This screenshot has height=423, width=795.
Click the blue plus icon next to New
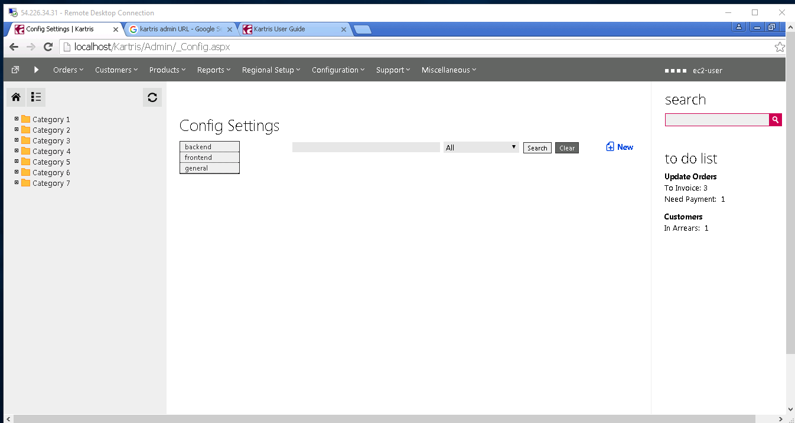click(x=608, y=146)
